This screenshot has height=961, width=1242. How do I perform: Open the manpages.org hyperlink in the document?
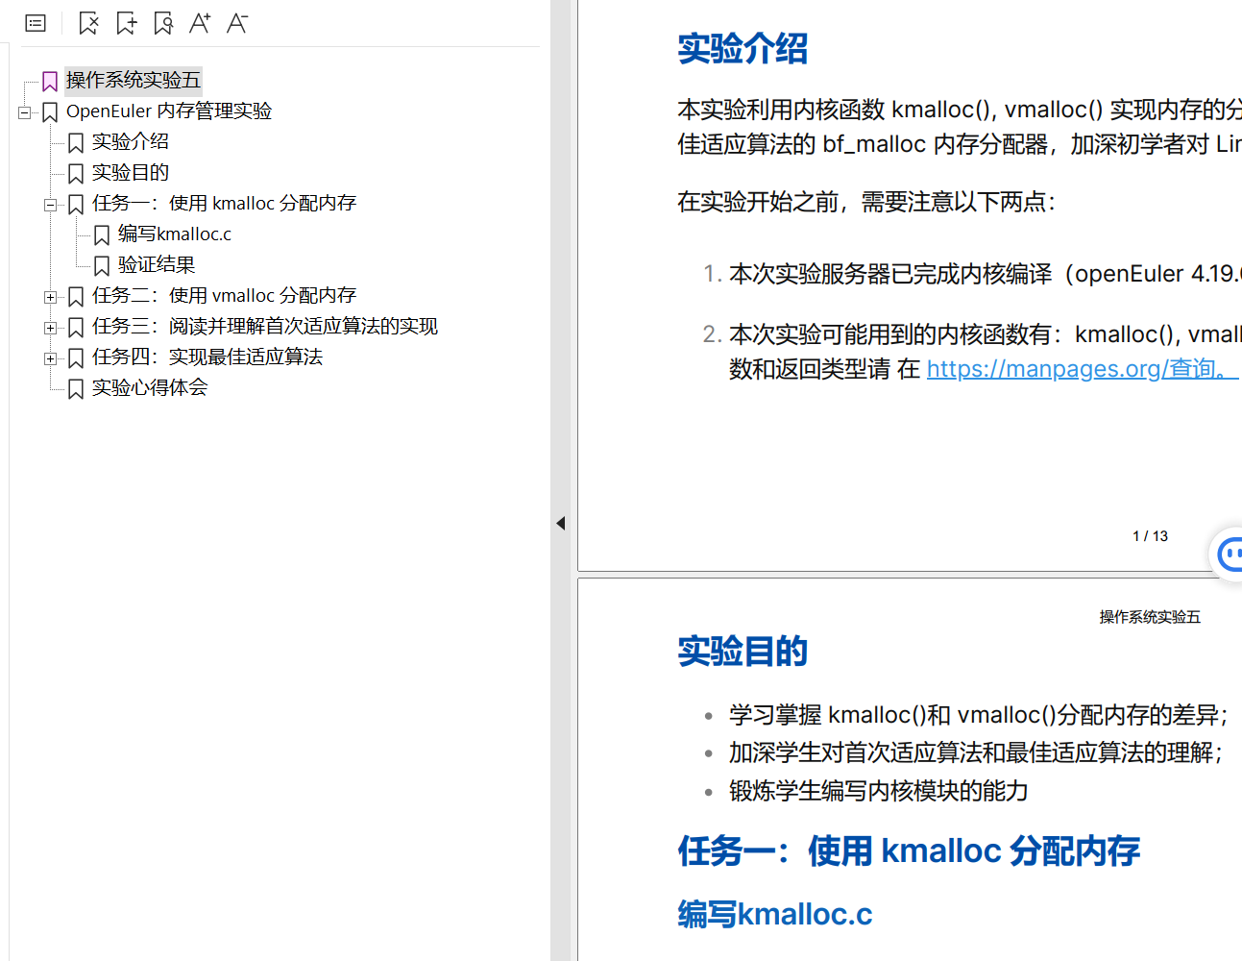click(x=1083, y=369)
